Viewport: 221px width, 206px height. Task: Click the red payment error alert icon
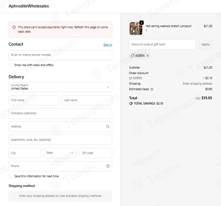tap(14, 27)
